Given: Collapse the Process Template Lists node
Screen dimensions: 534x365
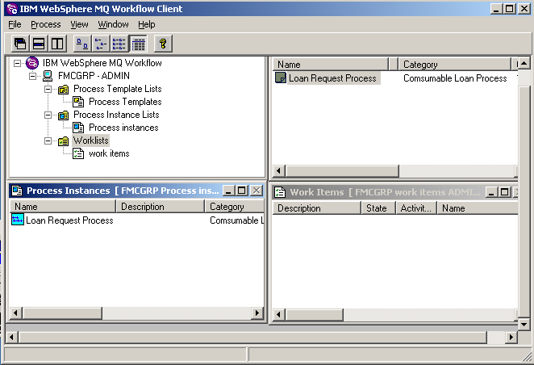Looking at the screenshot, I should tap(48, 89).
